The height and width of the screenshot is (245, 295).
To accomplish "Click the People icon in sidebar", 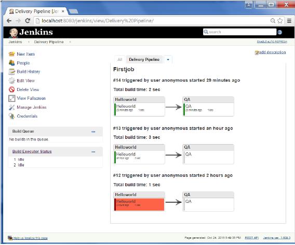I will tap(11, 63).
